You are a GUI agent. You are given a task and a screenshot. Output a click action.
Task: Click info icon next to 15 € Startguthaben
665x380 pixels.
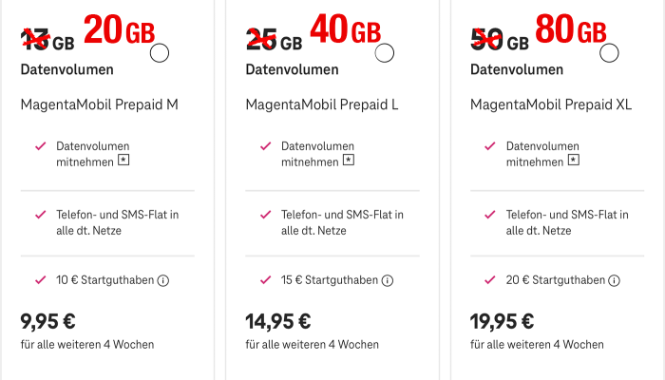pyautogui.click(x=389, y=280)
